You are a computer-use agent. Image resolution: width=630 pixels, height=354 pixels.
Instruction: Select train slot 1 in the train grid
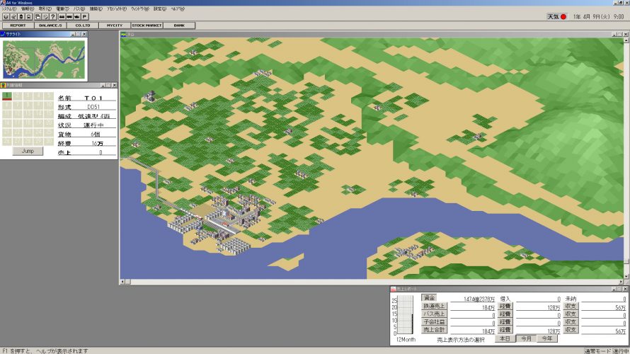(7, 96)
